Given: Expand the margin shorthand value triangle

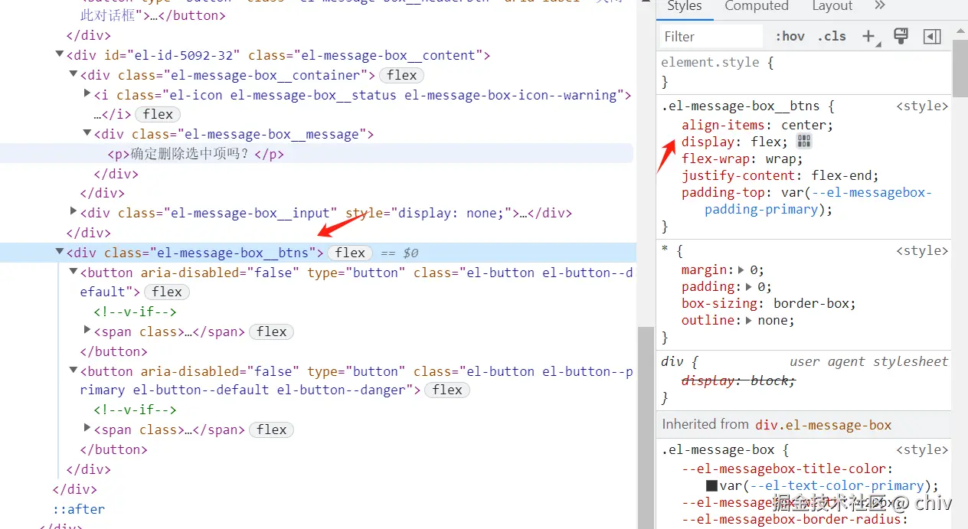Looking at the screenshot, I should [741, 269].
